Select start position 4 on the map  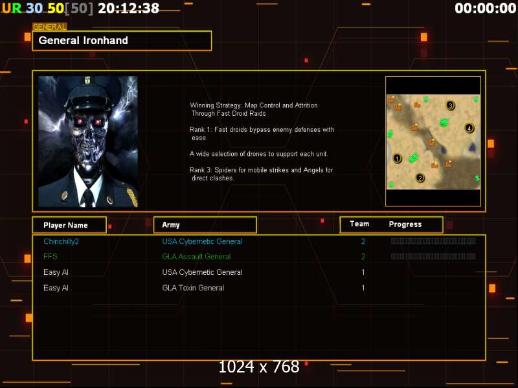469,128
